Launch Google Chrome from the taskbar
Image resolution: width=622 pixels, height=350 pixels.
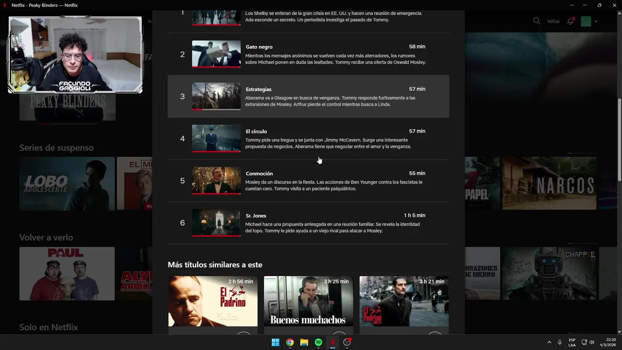tap(290, 342)
